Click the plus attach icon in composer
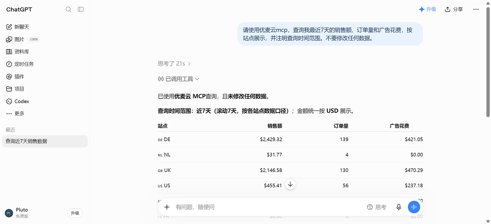The width and height of the screenshot is (491, 224). [167, 207]
